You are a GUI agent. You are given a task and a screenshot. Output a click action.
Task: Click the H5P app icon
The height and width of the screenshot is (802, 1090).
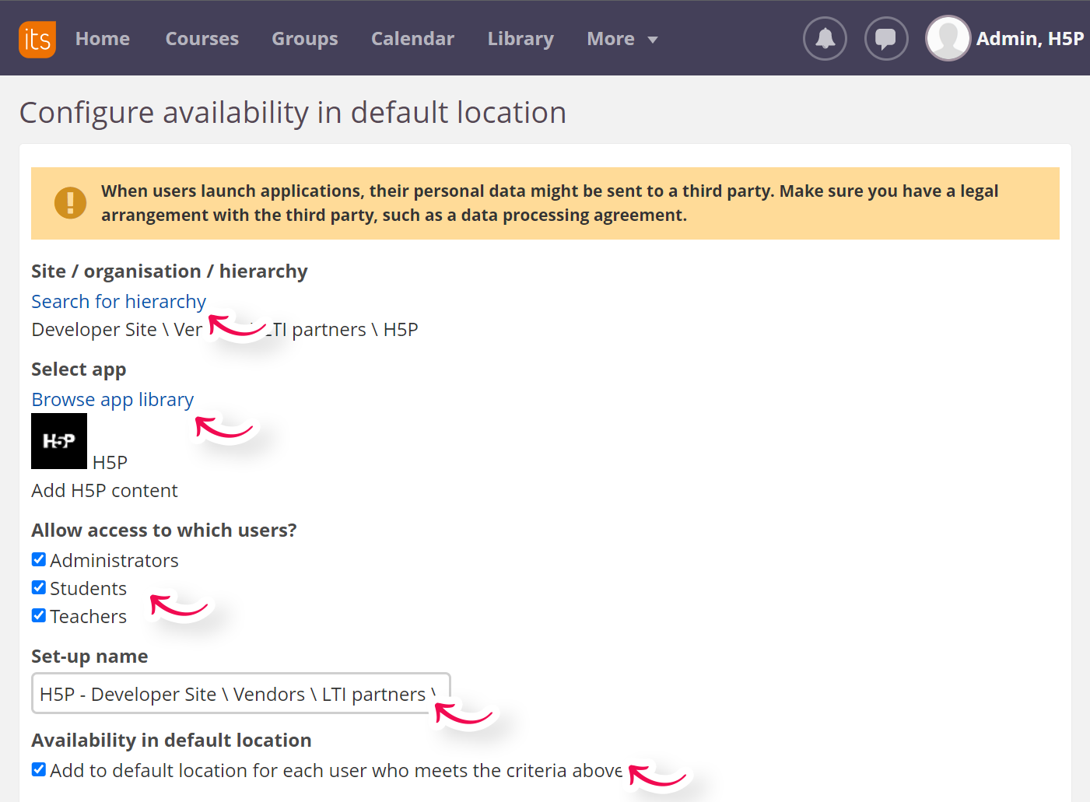(x=58, y=440)
